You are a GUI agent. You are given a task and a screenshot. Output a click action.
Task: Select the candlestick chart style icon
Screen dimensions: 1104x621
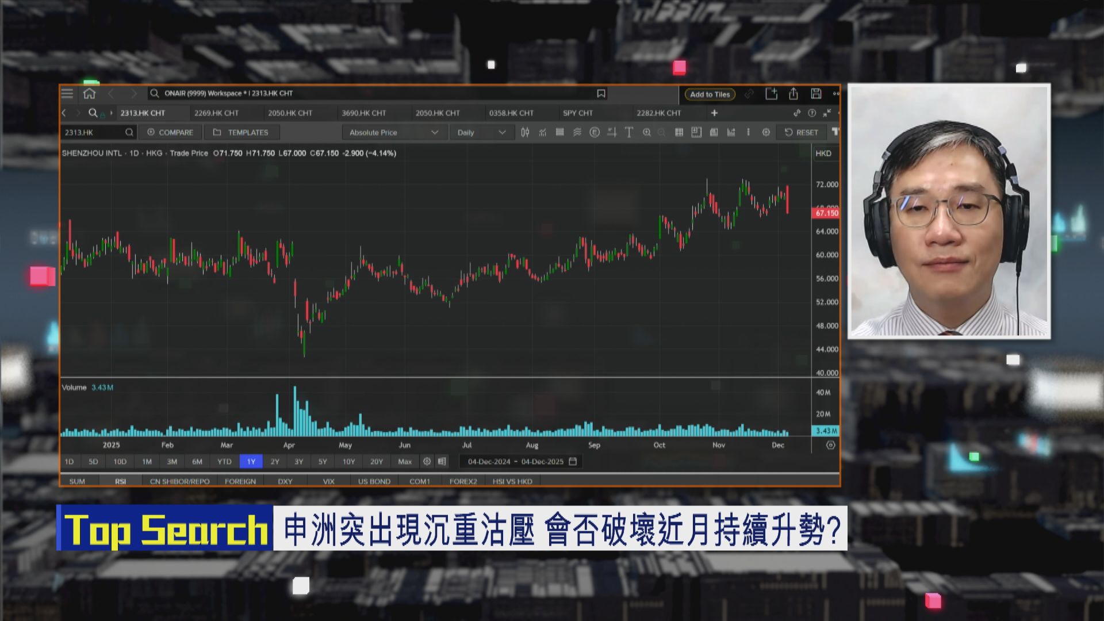click(526, 132)
